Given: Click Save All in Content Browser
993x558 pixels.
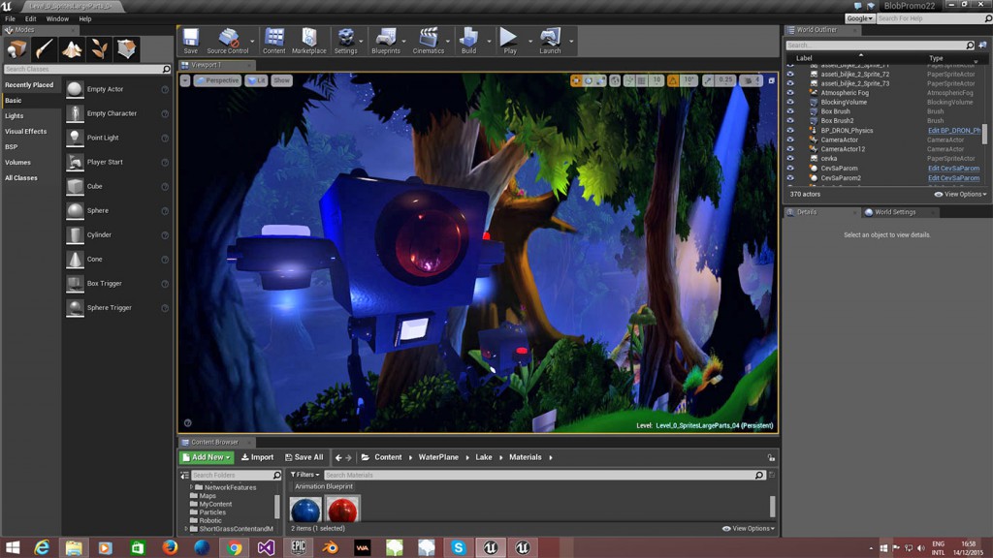Looking at the screenshot, I should [x=304, y=457].
